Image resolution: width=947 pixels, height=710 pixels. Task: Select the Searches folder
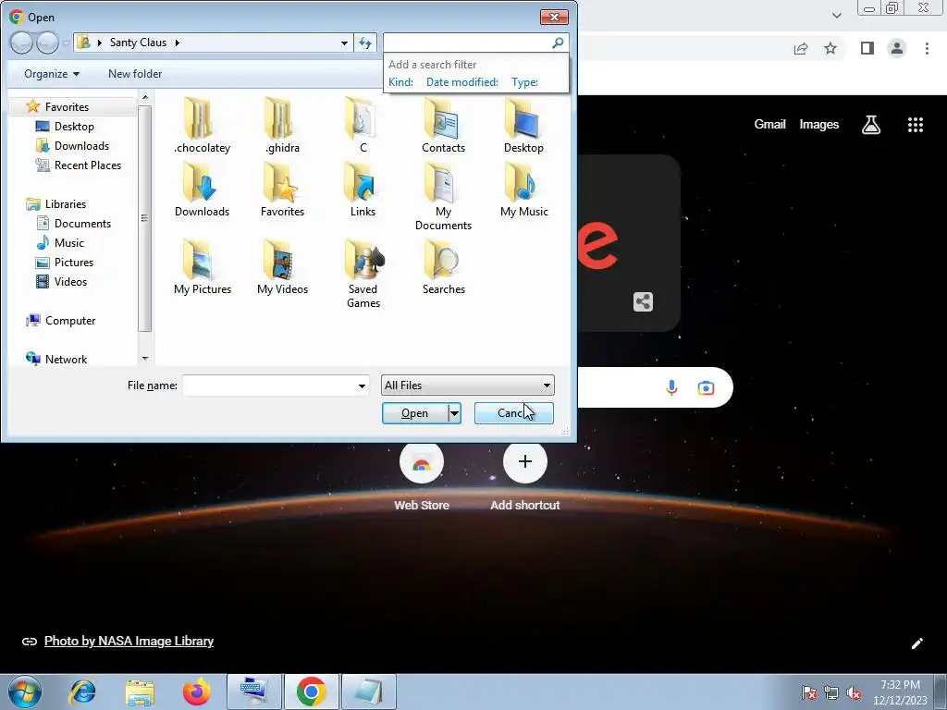point(443,267)
